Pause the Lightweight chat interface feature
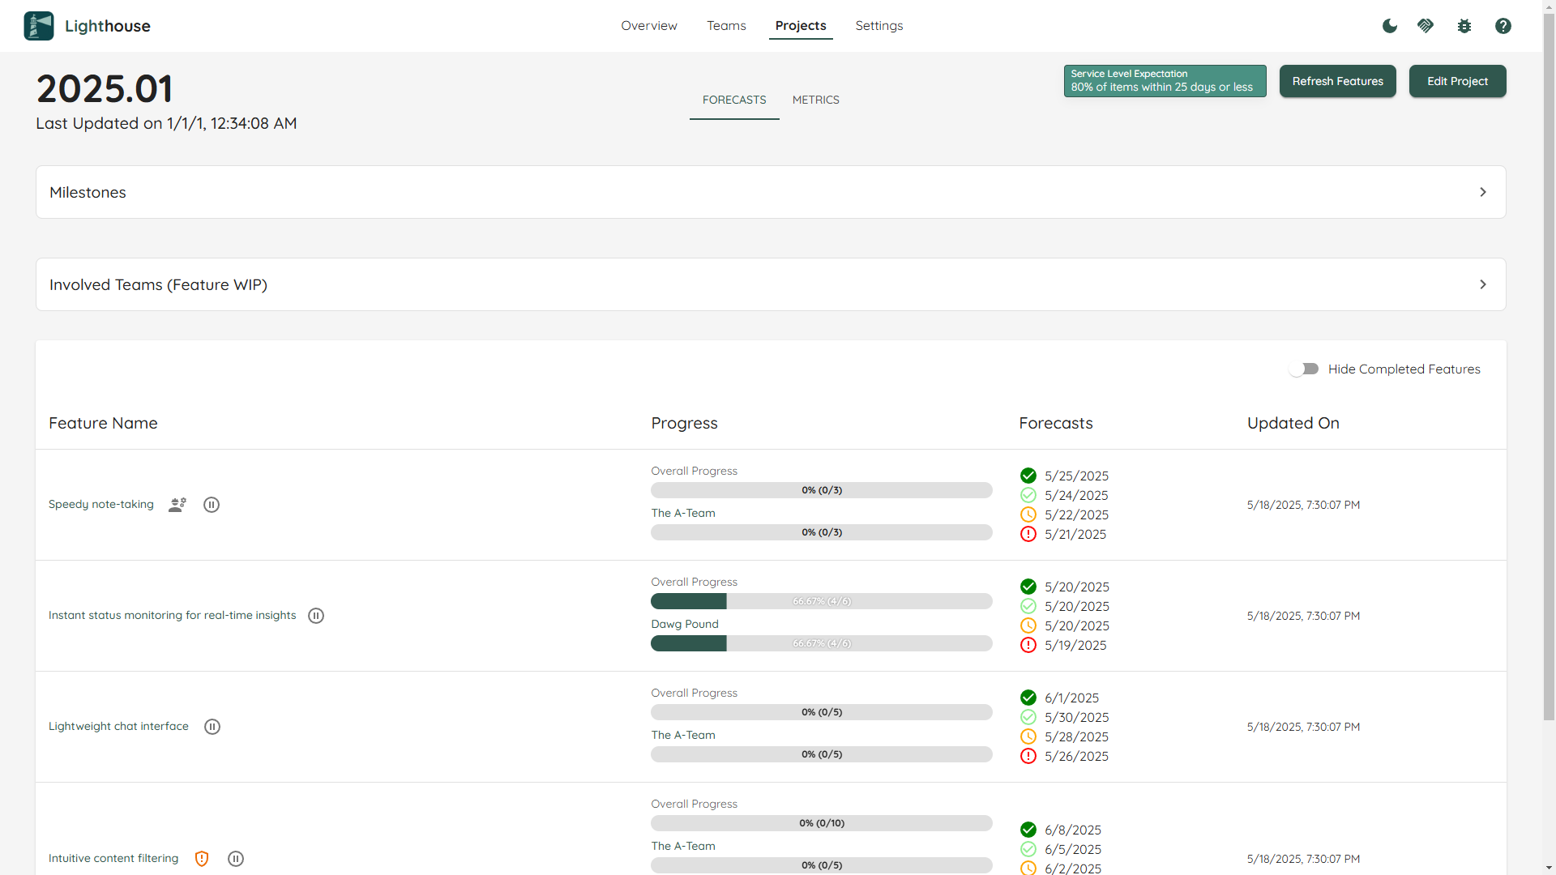 tap(212, 726)
